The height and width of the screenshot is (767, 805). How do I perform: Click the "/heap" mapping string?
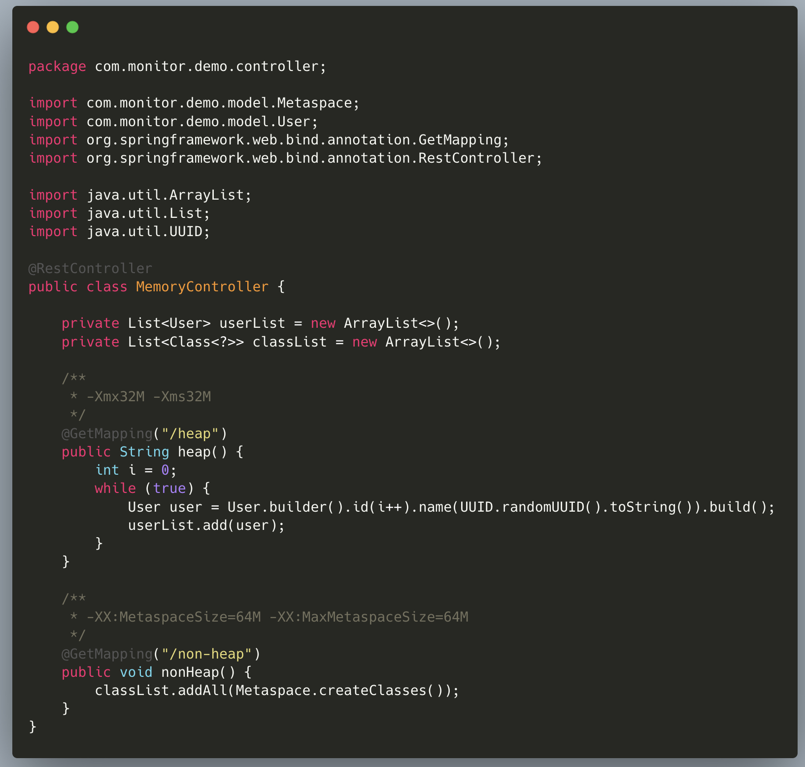(x=190, y=434)
